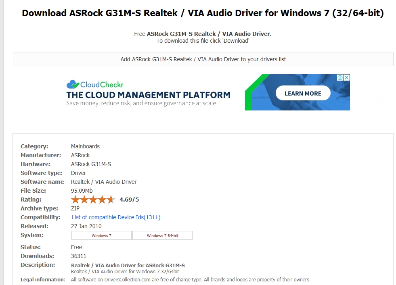Open List of compatible Device Ids link
The image size is (396, 285).
(116, 217)
